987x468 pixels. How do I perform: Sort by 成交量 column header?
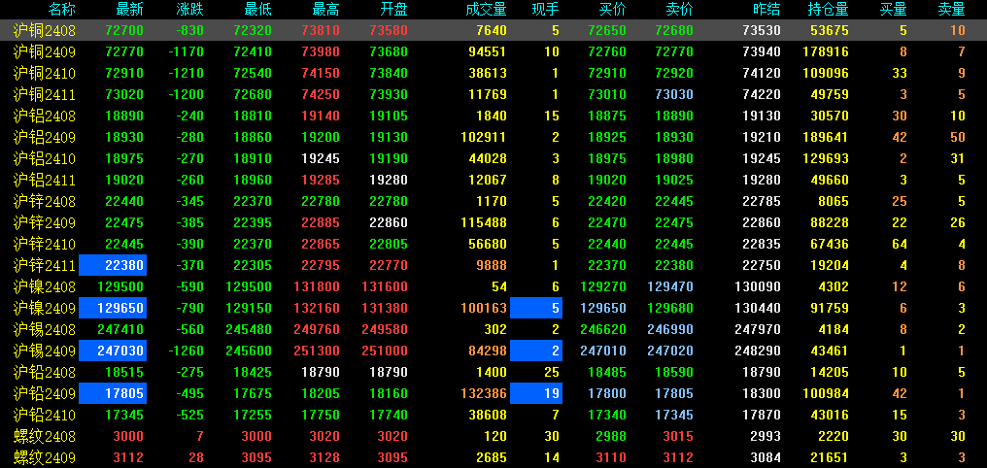(486, 9)
